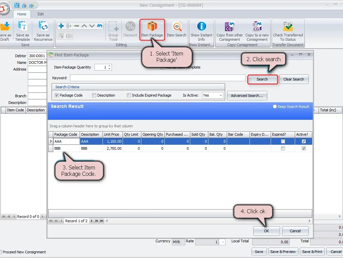Viewport: 343px width, 258px height.
Task: Switch to the Home ribbon tab
Action: (x=22, y=14)
